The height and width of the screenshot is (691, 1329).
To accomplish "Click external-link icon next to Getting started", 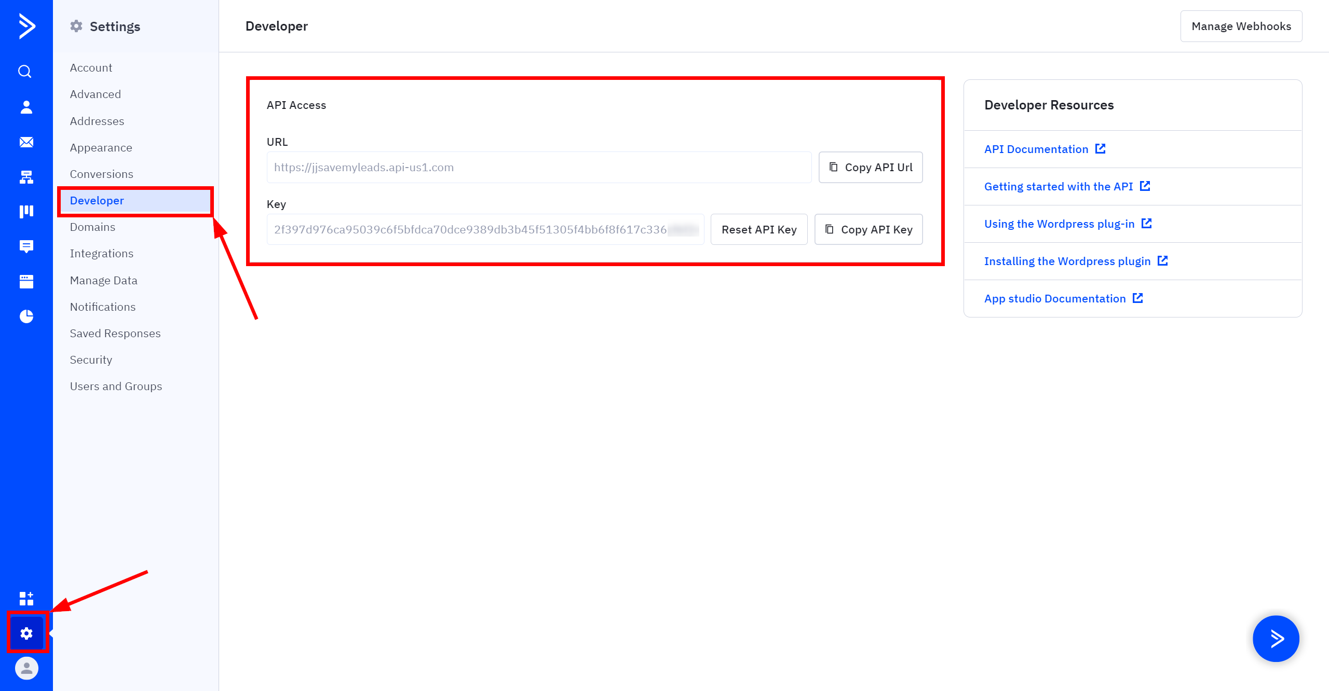I will pyautogui.click(x=1145, y=186).
